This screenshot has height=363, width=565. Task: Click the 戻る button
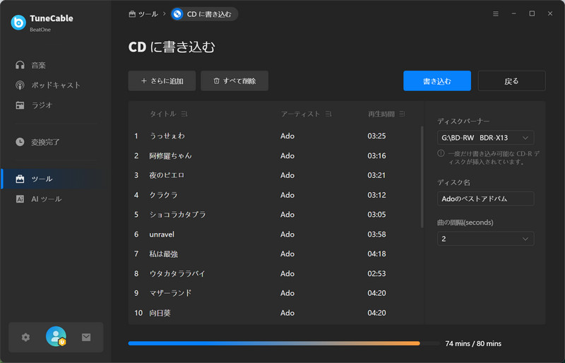[511, 81]
